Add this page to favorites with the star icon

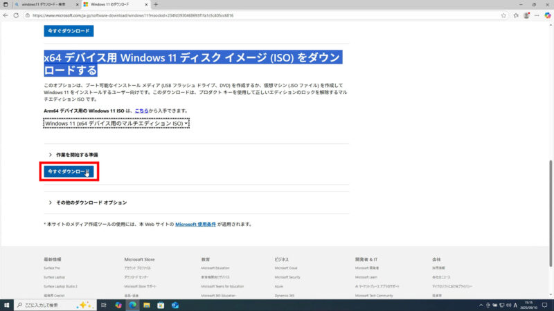[x=505, y=15]
